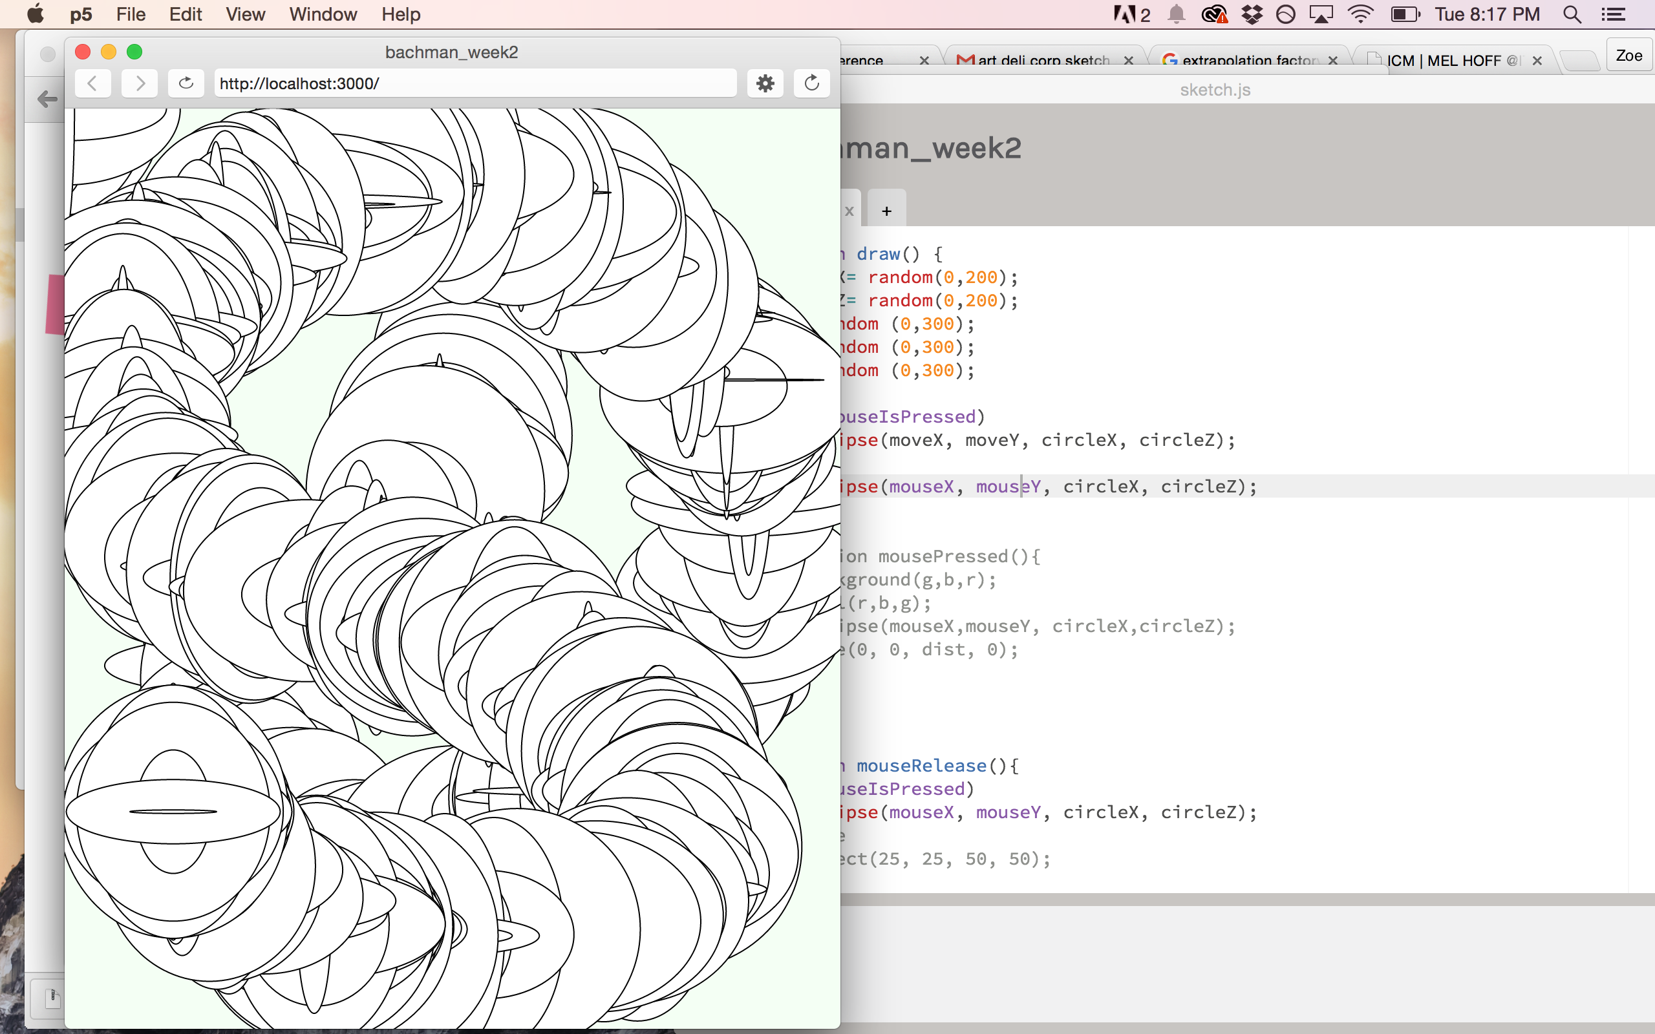Open Spotlight search magnifier icon
This screenshot has width=1655, height=1034.
tap(1572, 14)
